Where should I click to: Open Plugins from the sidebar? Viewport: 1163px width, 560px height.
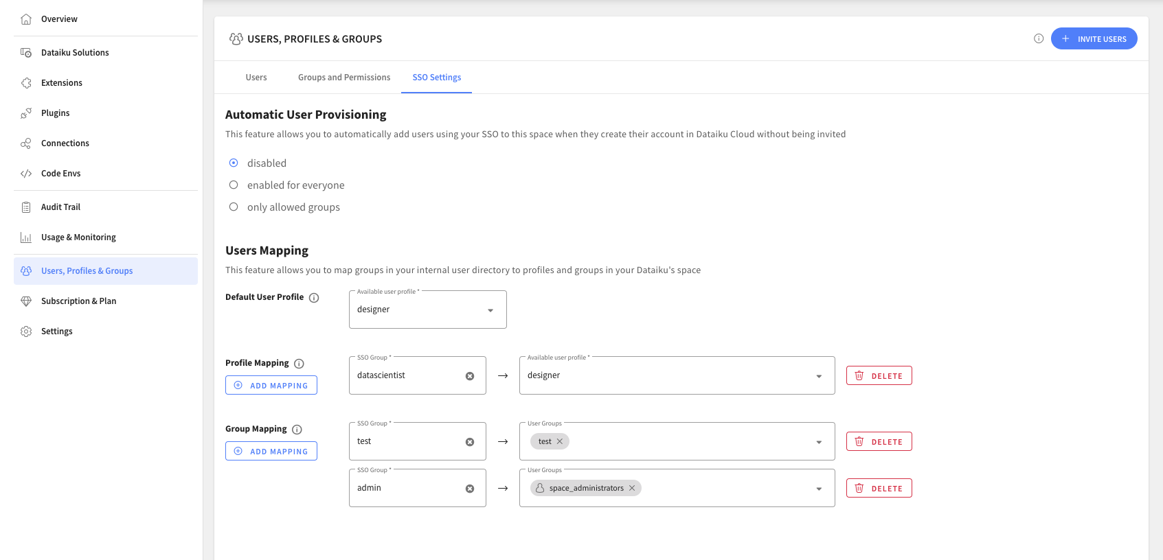106,113
